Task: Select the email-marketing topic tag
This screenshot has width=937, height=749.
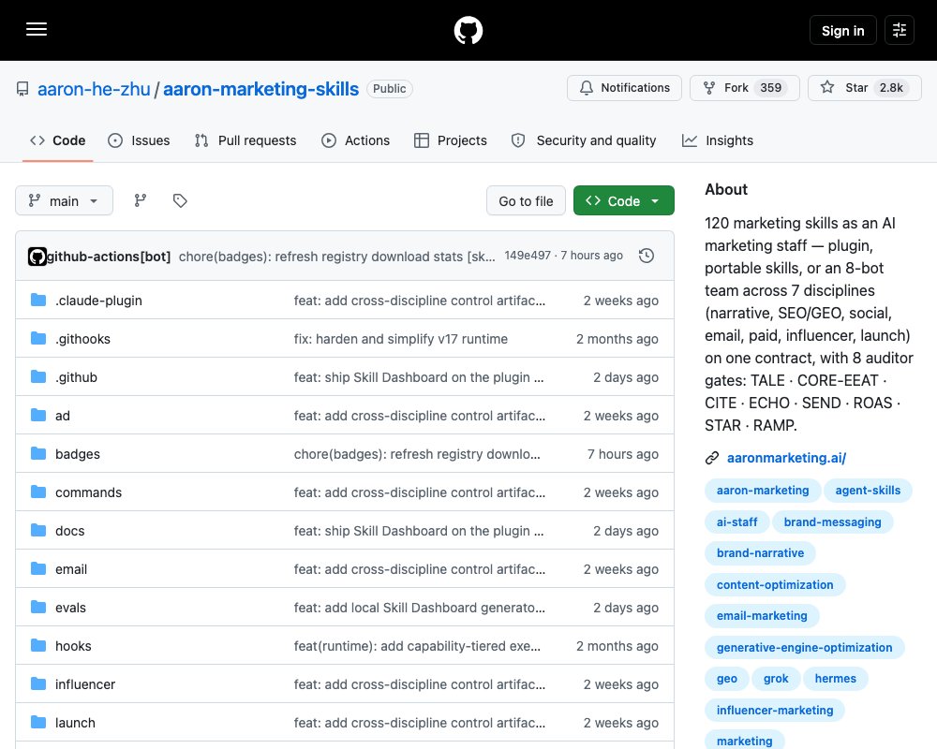Action: [762, 616]
